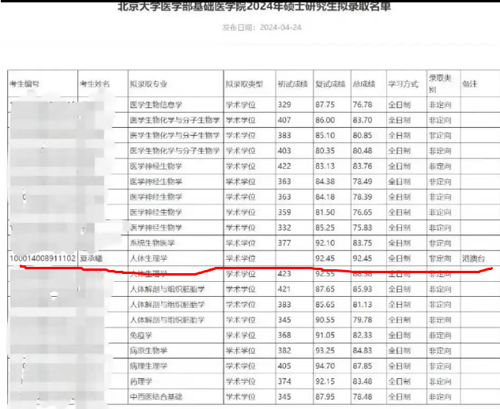Image resolution: width=500 pixels, height=409 pixels.
Task: Click the retest score 85.65
Action: coord(325,305)
